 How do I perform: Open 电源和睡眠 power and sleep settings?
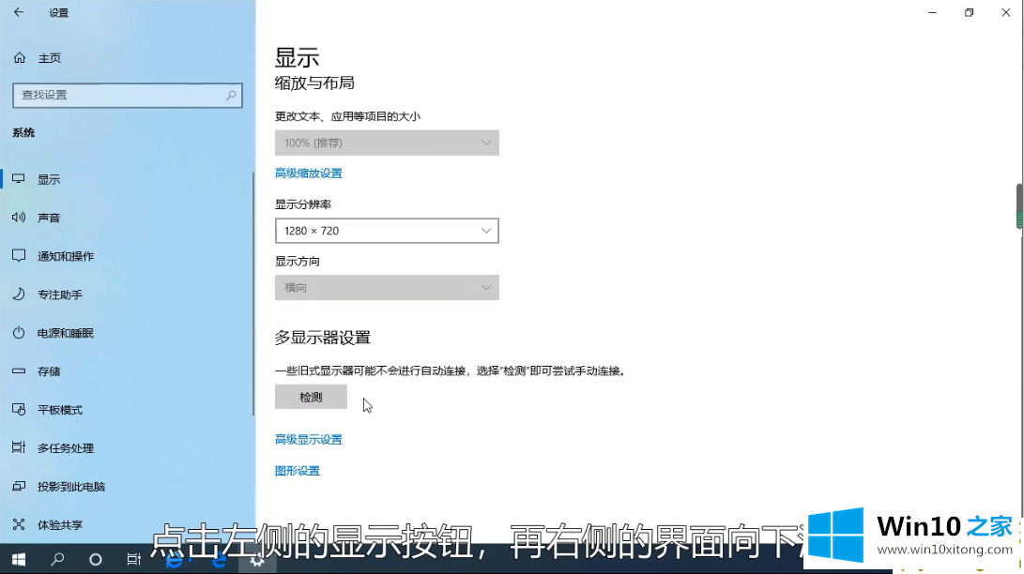tap(65, 333)
